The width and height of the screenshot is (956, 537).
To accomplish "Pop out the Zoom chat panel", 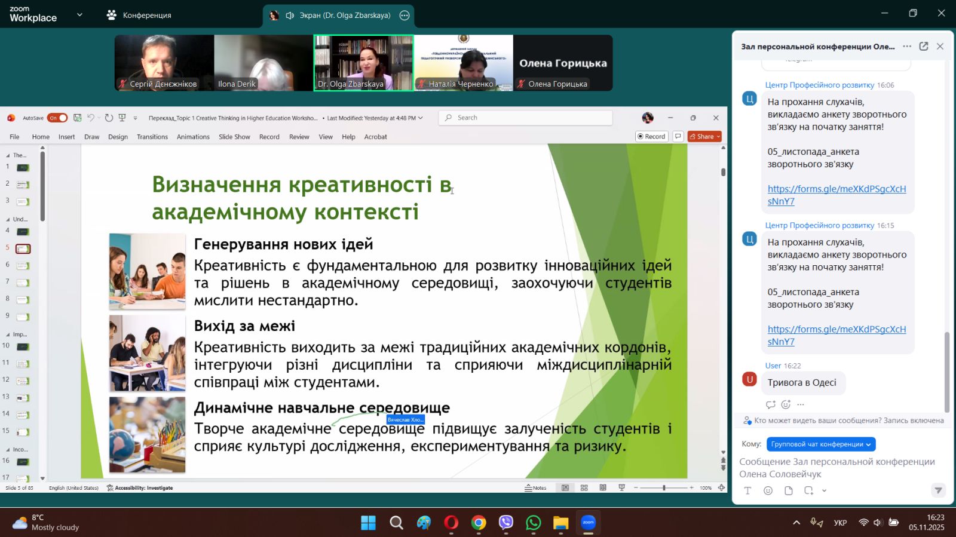I will click(924, 47).
